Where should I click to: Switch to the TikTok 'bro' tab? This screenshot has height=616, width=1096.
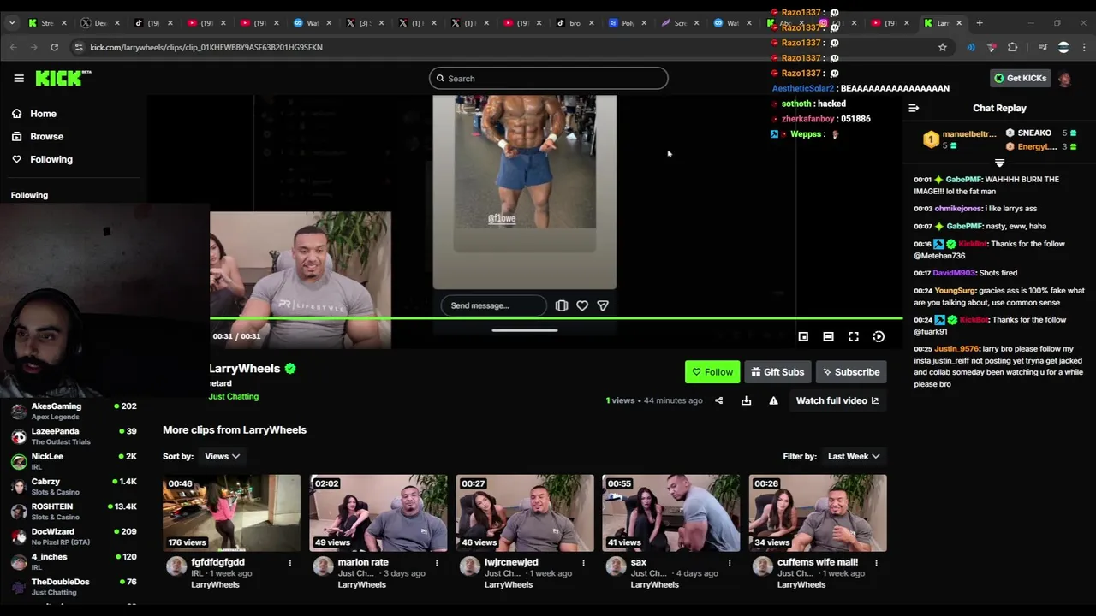(x=575, y=23)
